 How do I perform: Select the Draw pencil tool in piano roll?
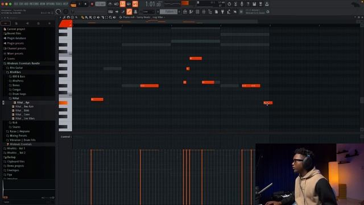point(82,18)
